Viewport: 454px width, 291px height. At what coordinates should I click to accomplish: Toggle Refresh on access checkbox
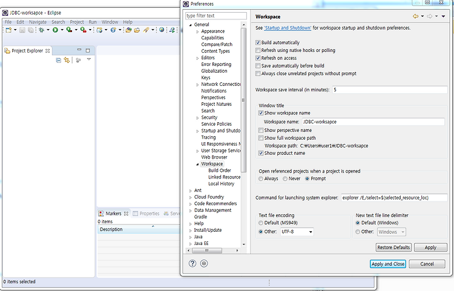tap(258, 58)
